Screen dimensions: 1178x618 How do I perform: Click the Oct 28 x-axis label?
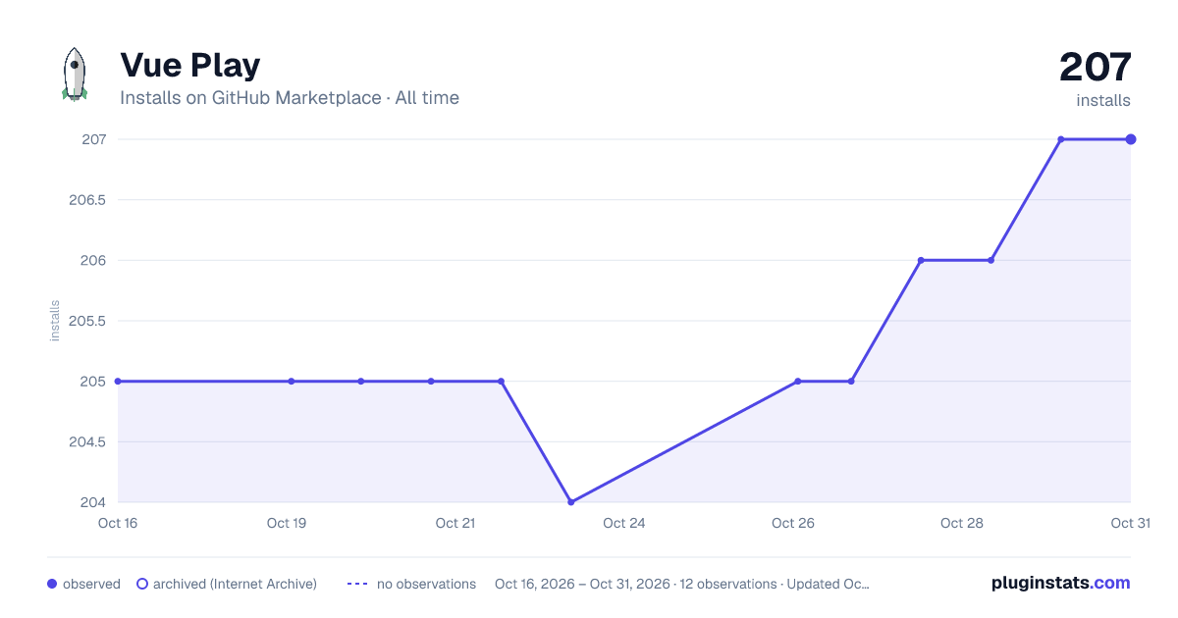pyautogui.click(x=962, y=523)
